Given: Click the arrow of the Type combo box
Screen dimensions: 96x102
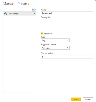Looking at the screenshot, I should point(68,40).
